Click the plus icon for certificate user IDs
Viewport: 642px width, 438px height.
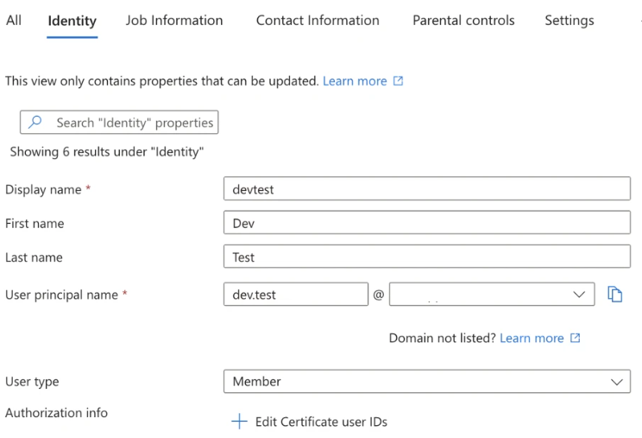(240, 422)
